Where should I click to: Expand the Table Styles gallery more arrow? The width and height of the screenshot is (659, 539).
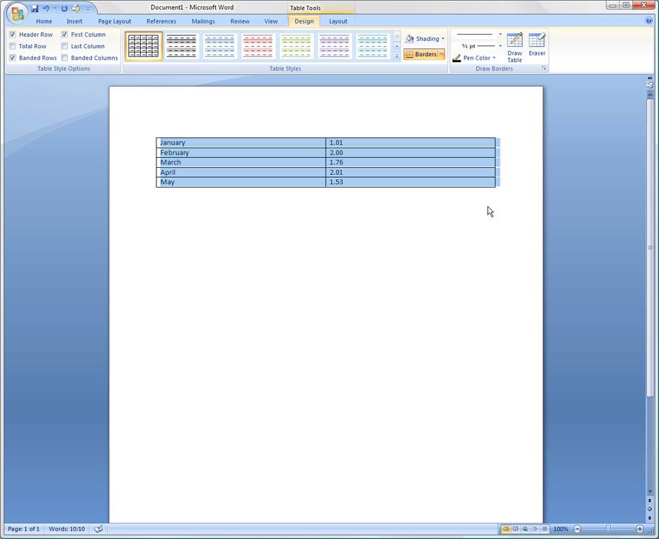pyautogui.click(x=396, y=57)
